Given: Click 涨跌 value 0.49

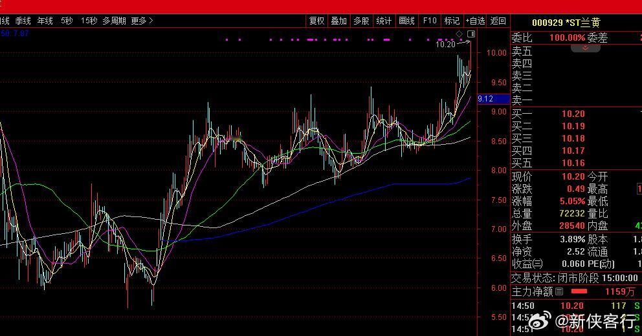Looking at the screenshot, I should pos(576,189).
